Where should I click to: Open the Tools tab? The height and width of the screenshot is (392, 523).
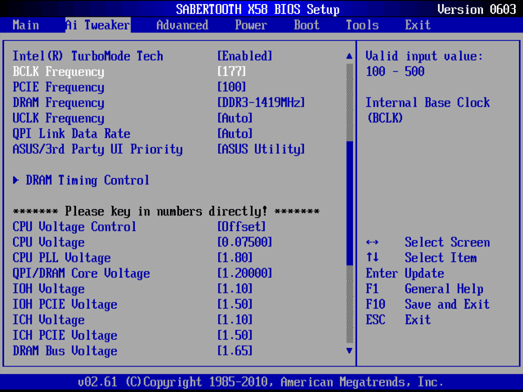362,25
